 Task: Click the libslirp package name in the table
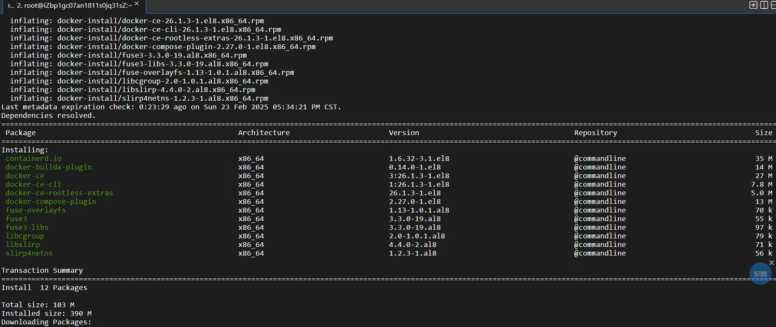click(23, 245)
